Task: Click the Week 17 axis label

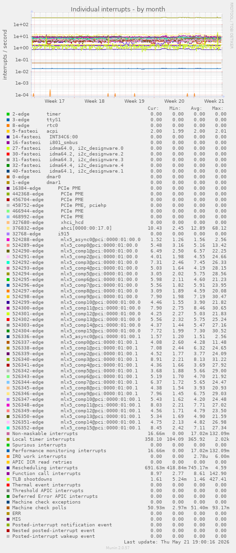Action: tap(55, 101)
